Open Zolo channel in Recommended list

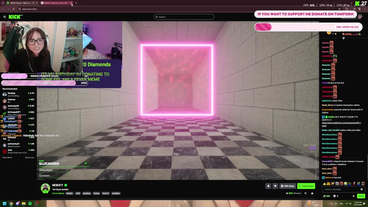18,151
